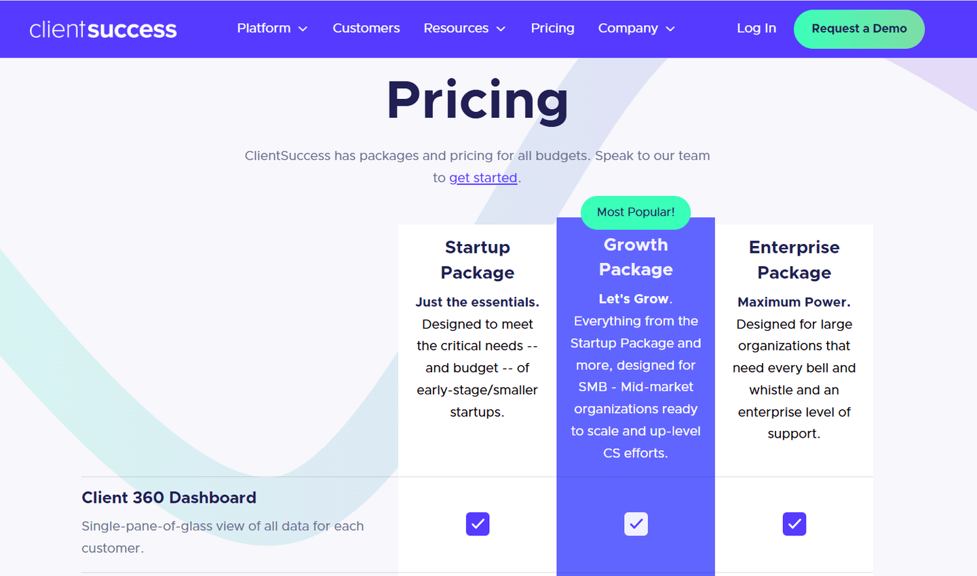977x576 pixels.
Task: Go to Pricing in navigation bar
Action: coord(552,28)
